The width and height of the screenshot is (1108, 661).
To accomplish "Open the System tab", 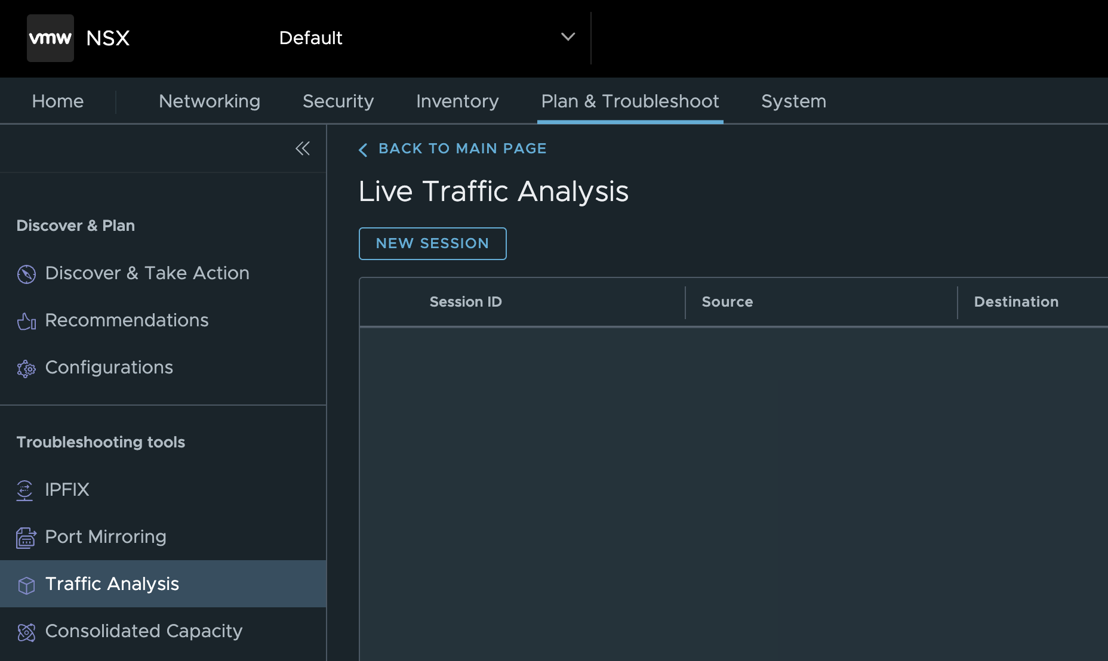I will (x=793, y=101).
